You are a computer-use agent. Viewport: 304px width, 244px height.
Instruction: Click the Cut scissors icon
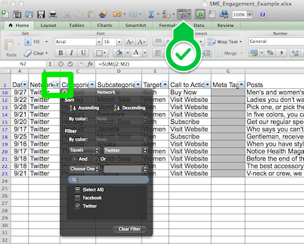[x=67, y=14]
